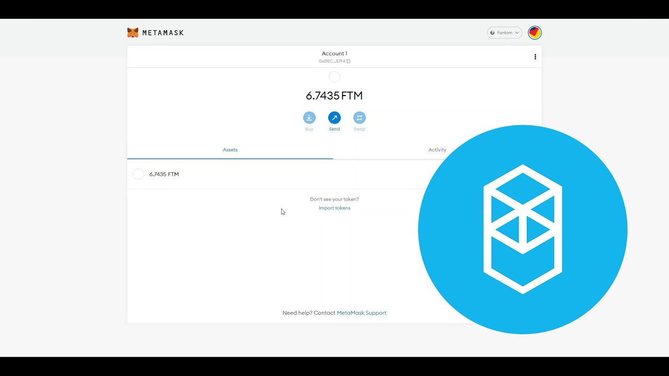669x376 pixels.
Task: Click the main 6.7435 FTM balance
Action: click(x=334, y=96)
